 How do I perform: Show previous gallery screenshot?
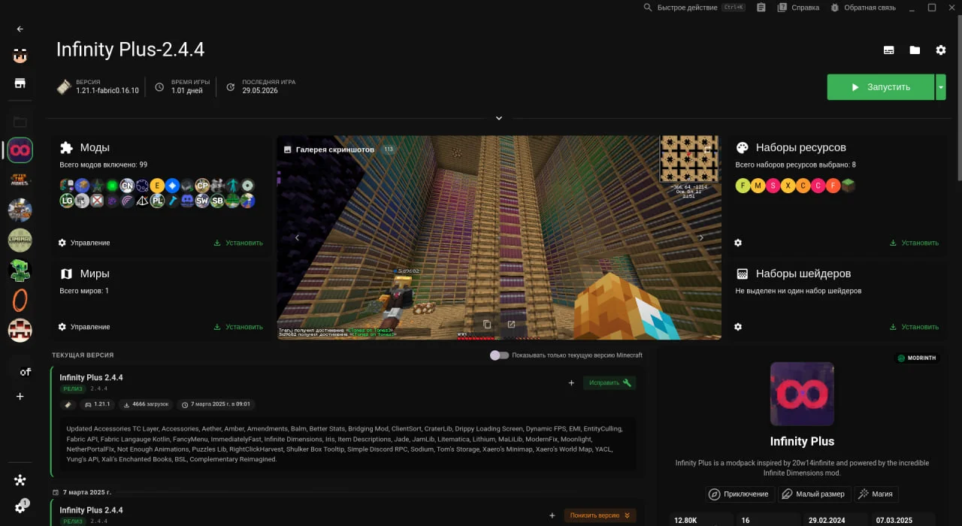[x=297, y=237]
